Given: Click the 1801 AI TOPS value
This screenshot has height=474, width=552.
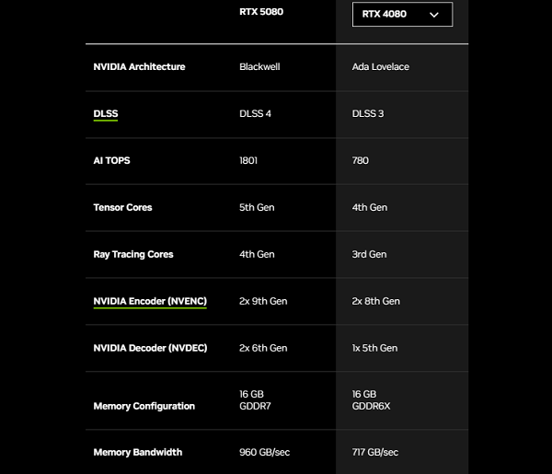Looking at the screenshot, I should [x=248, y=160].
